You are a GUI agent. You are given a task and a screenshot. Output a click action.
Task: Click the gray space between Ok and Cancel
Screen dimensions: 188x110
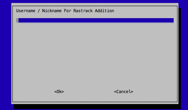(89, 92)
